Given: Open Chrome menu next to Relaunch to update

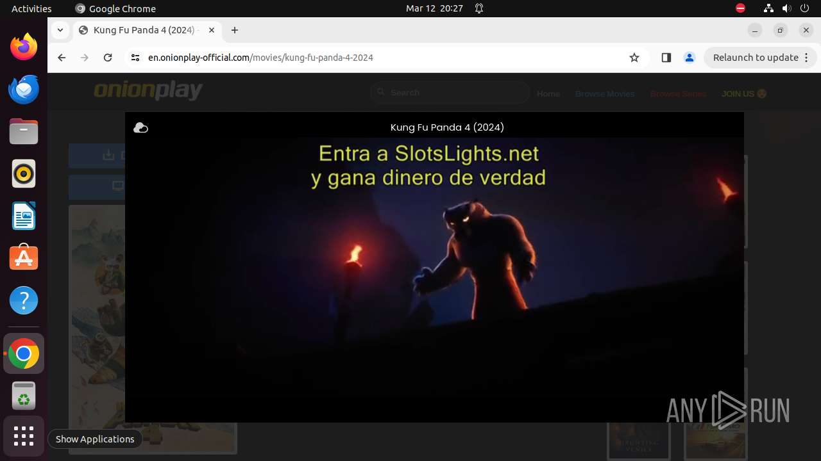Looking at the screenshot, I should (806, 58).
